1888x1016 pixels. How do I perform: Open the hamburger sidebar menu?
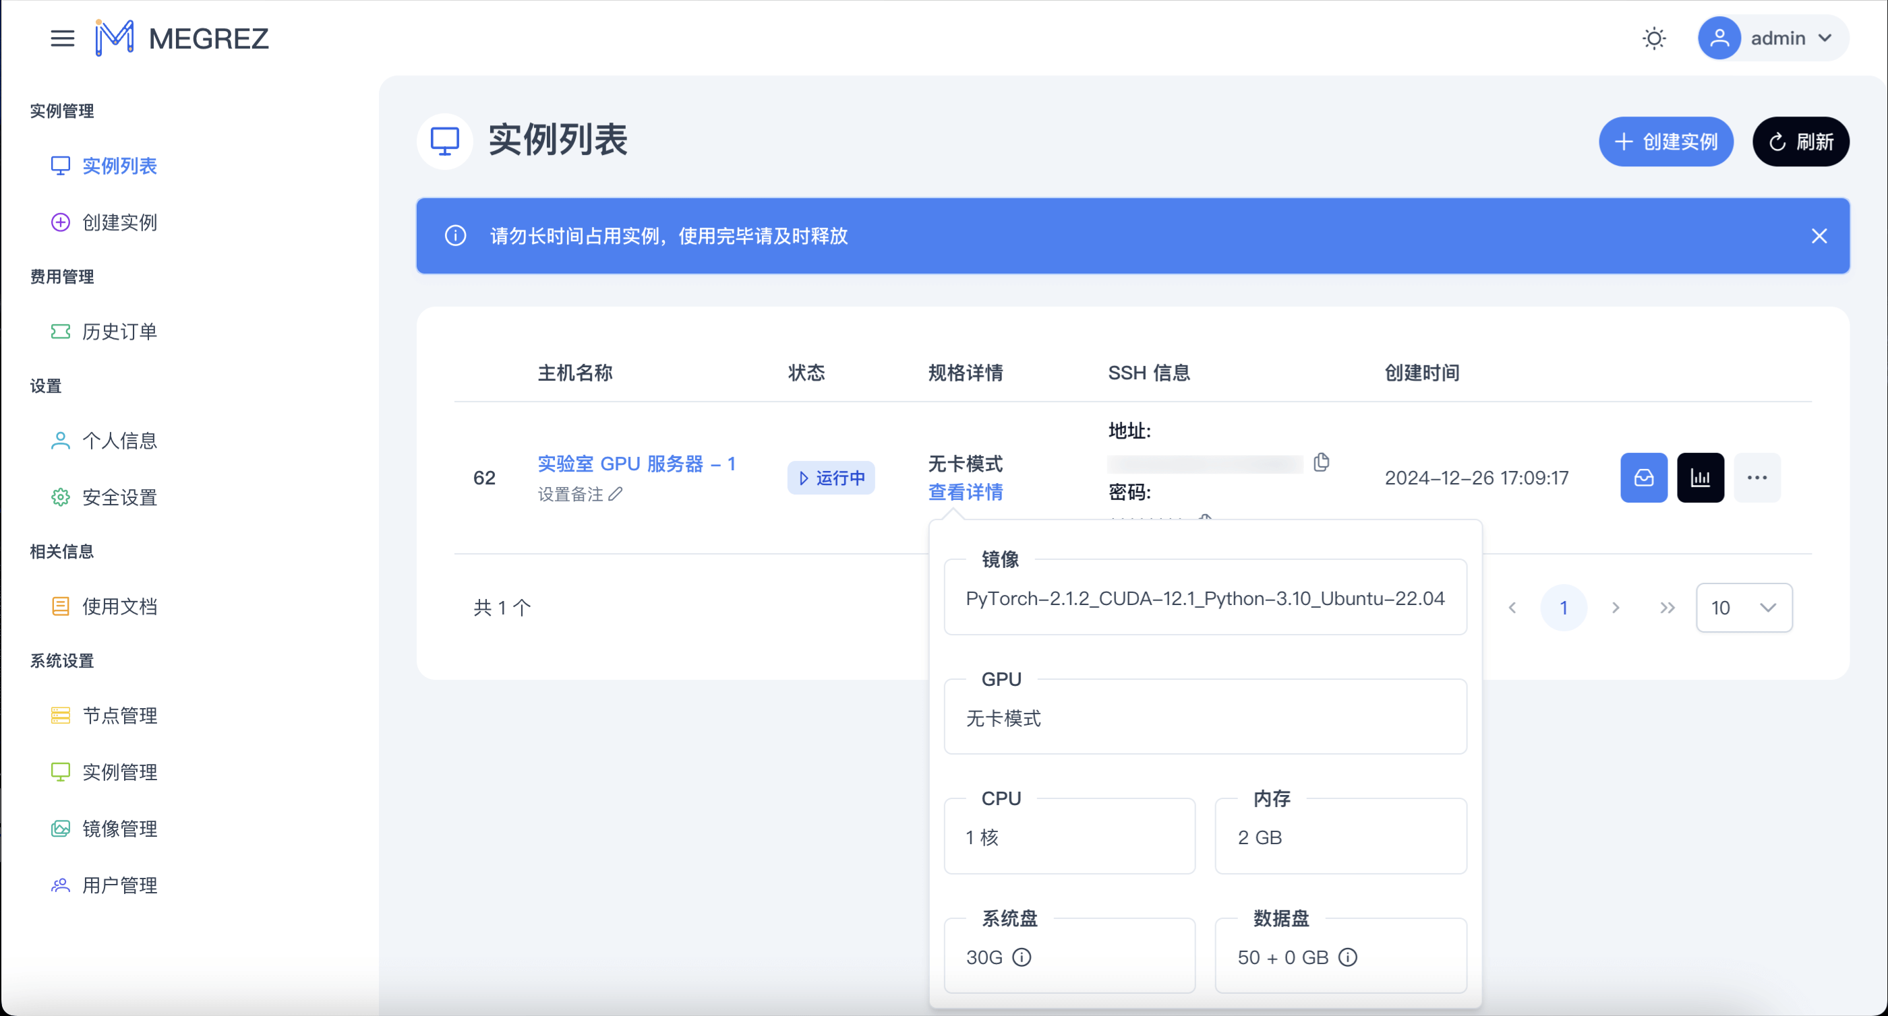(62, 38)
